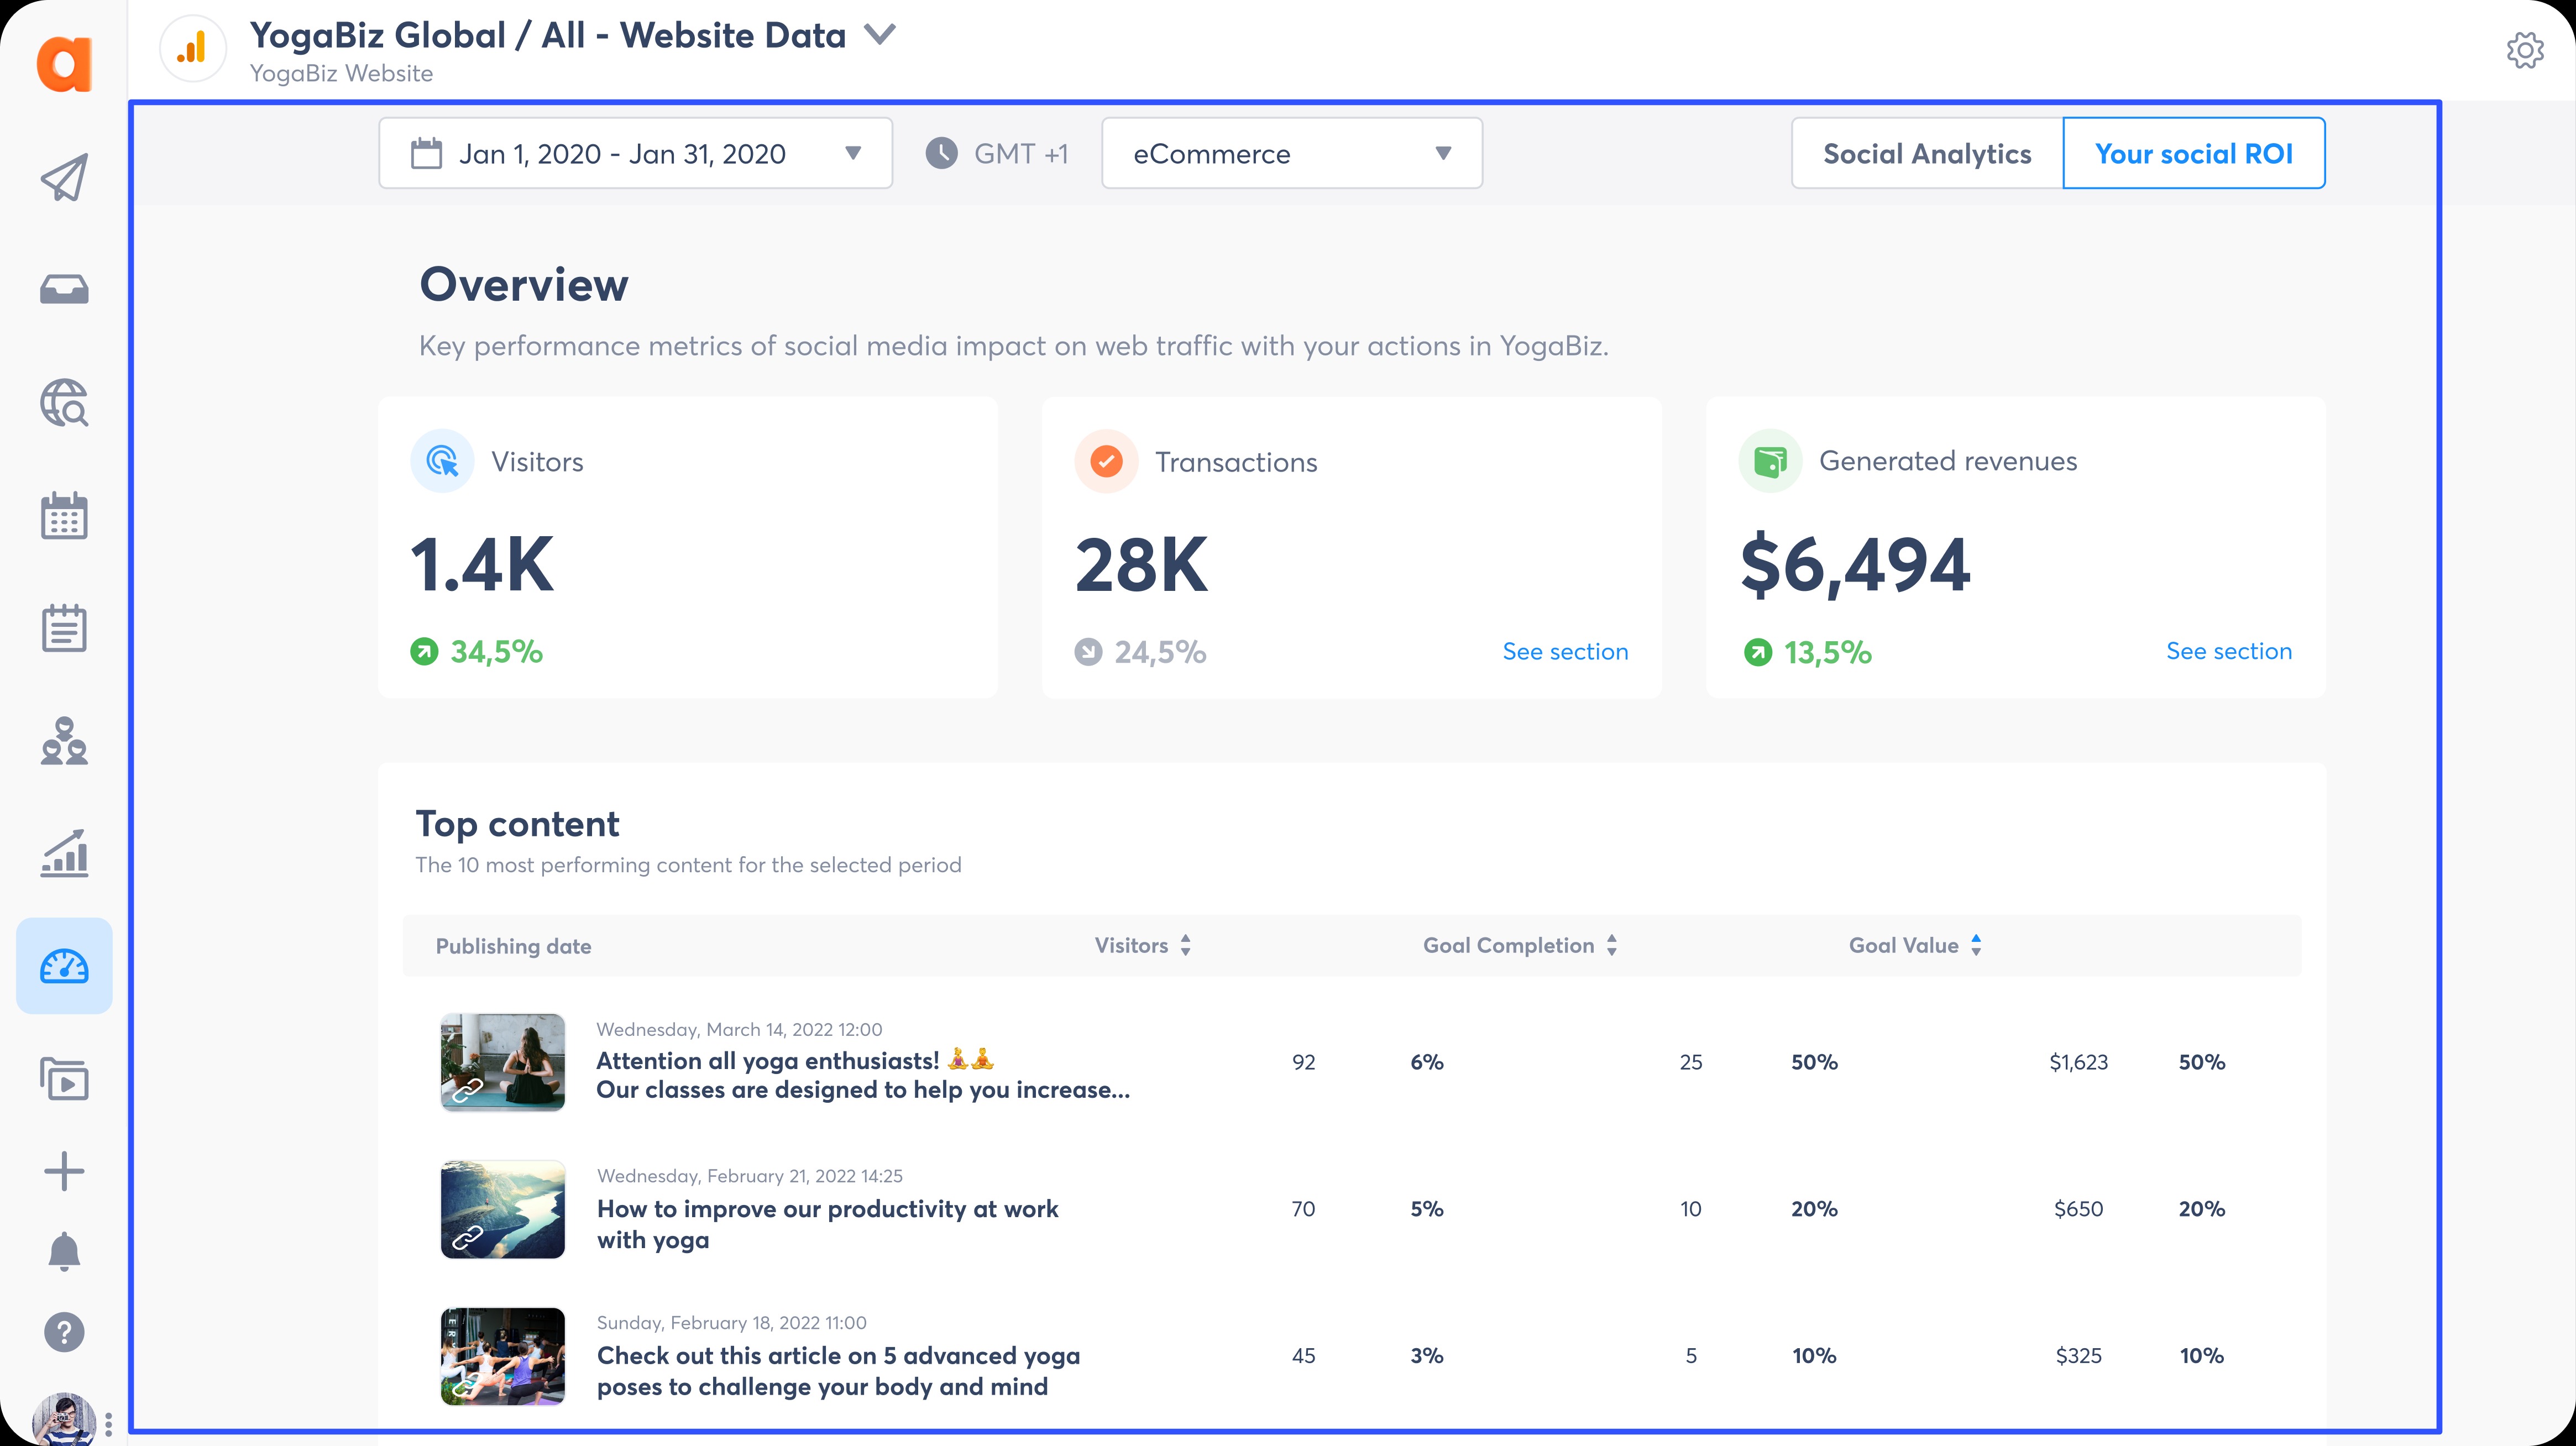Click See section under Transactions
2576x1446 pixels.
tap(1564, 651)
